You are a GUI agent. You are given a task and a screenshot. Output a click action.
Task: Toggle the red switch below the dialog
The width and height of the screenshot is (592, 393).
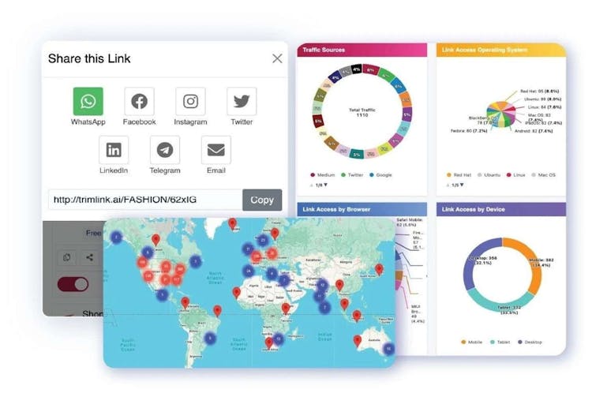point(73,284)
